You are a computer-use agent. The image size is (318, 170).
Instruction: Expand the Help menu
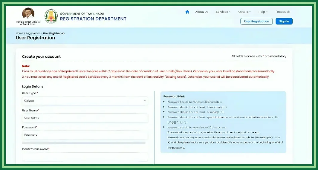click(x=263, y=12)
